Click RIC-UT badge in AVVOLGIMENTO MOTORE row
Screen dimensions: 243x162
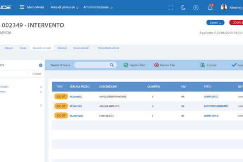[61, 96]
